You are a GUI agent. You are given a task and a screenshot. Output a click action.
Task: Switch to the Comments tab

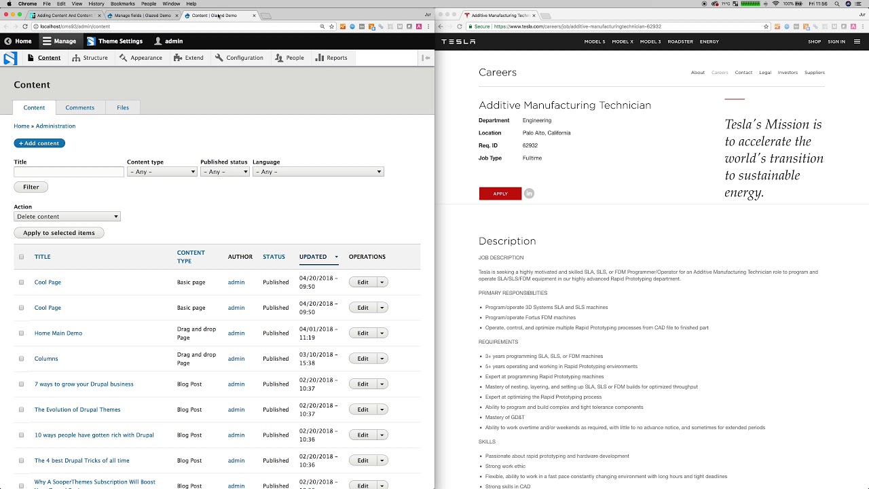point(79,107)
